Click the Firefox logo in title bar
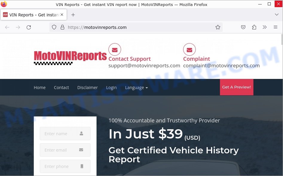Screen dimensions: 283x176 coord(4,4)
